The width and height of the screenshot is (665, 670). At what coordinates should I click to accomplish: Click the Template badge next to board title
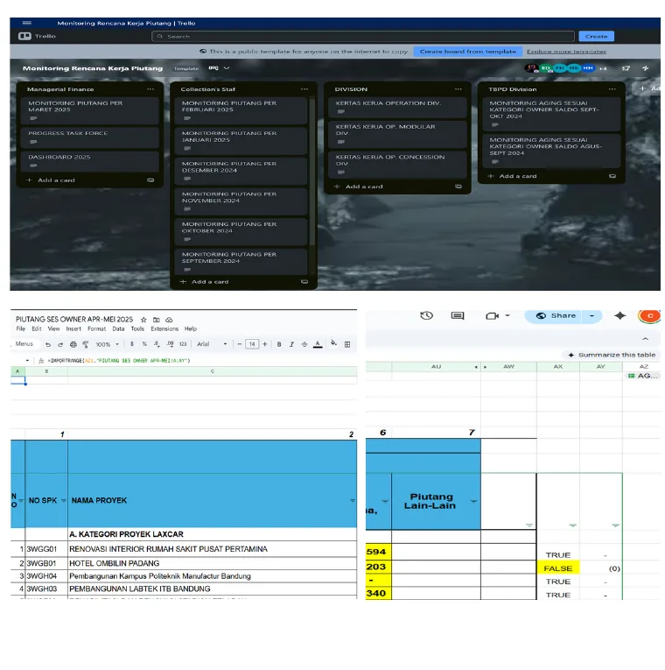(x=186, y=68)
